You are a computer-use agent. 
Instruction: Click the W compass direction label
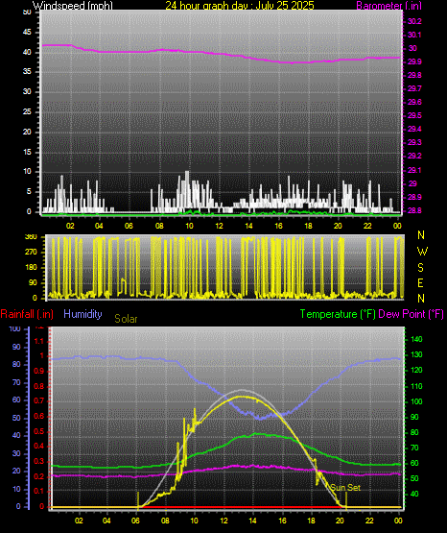pyautogui.click(x=422, y=252)
